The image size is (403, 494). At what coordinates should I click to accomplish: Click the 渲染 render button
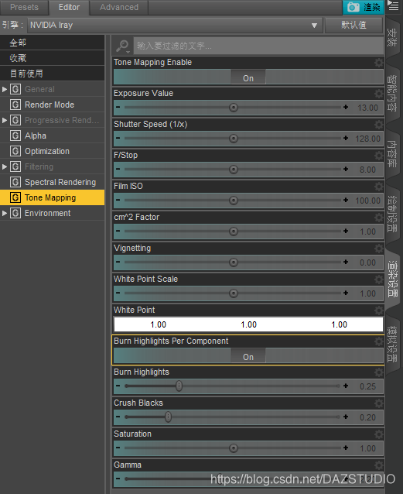(364, 7)
